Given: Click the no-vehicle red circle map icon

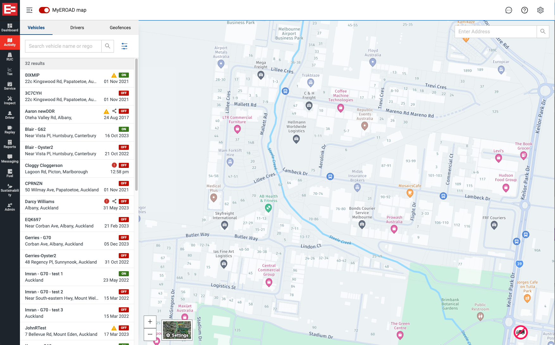Looking at the screenshot, I should pos(521,332).
